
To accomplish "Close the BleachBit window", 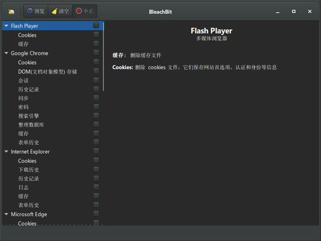I will 310,11.
